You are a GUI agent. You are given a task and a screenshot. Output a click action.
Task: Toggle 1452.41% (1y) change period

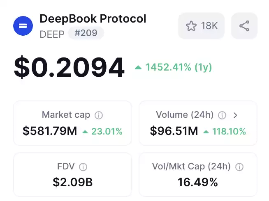coord(179,67)
